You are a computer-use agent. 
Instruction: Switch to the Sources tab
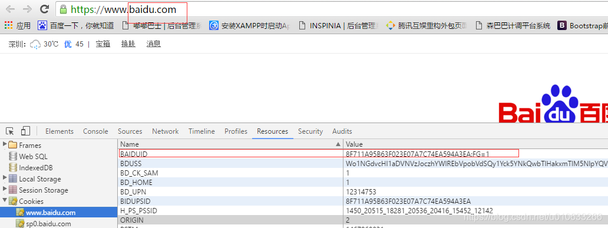130,131
